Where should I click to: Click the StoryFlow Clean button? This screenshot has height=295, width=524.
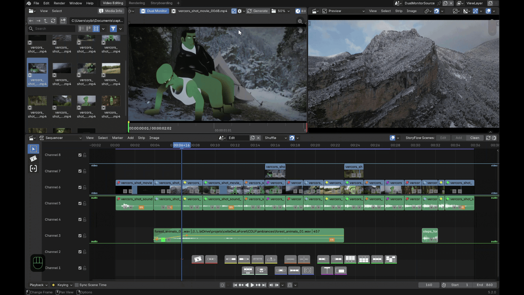pyautogui.click(x=475, y=138)
